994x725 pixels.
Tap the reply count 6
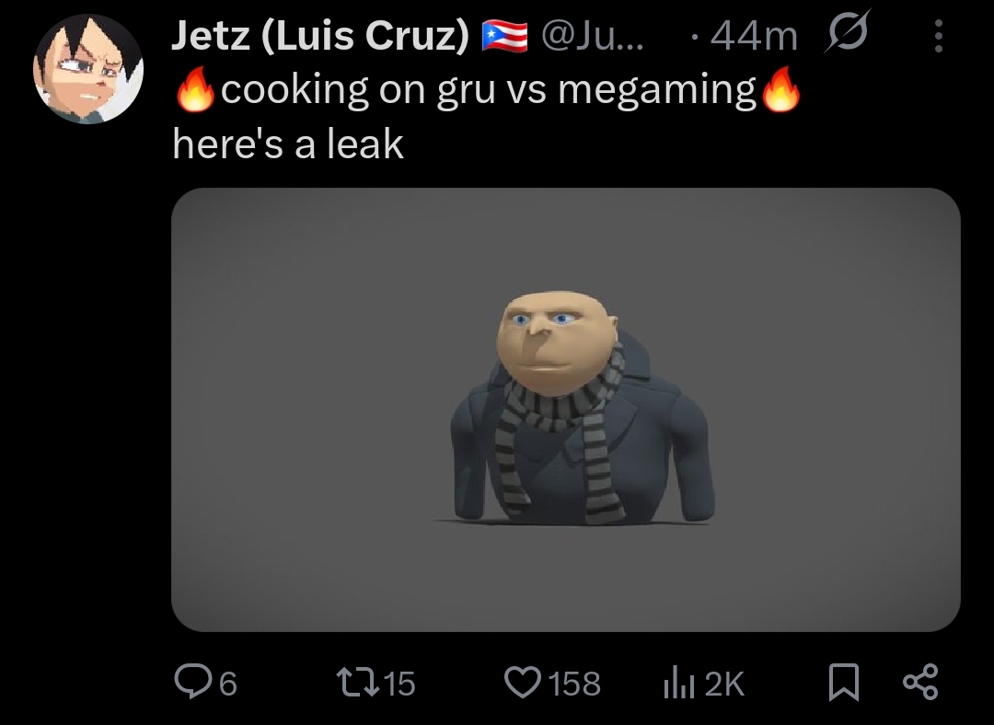(228, 685)
